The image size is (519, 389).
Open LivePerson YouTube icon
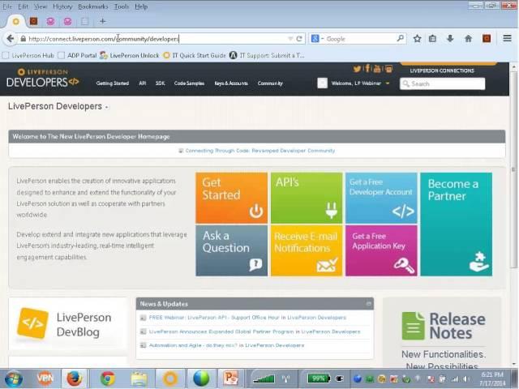[x=377, y=69]
